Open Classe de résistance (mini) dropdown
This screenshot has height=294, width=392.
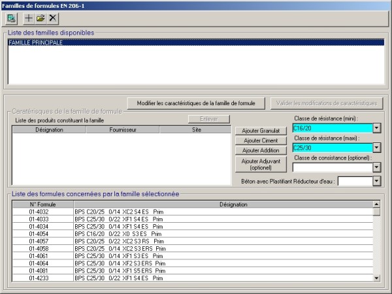pyautogui.click(x=376, y=128)
